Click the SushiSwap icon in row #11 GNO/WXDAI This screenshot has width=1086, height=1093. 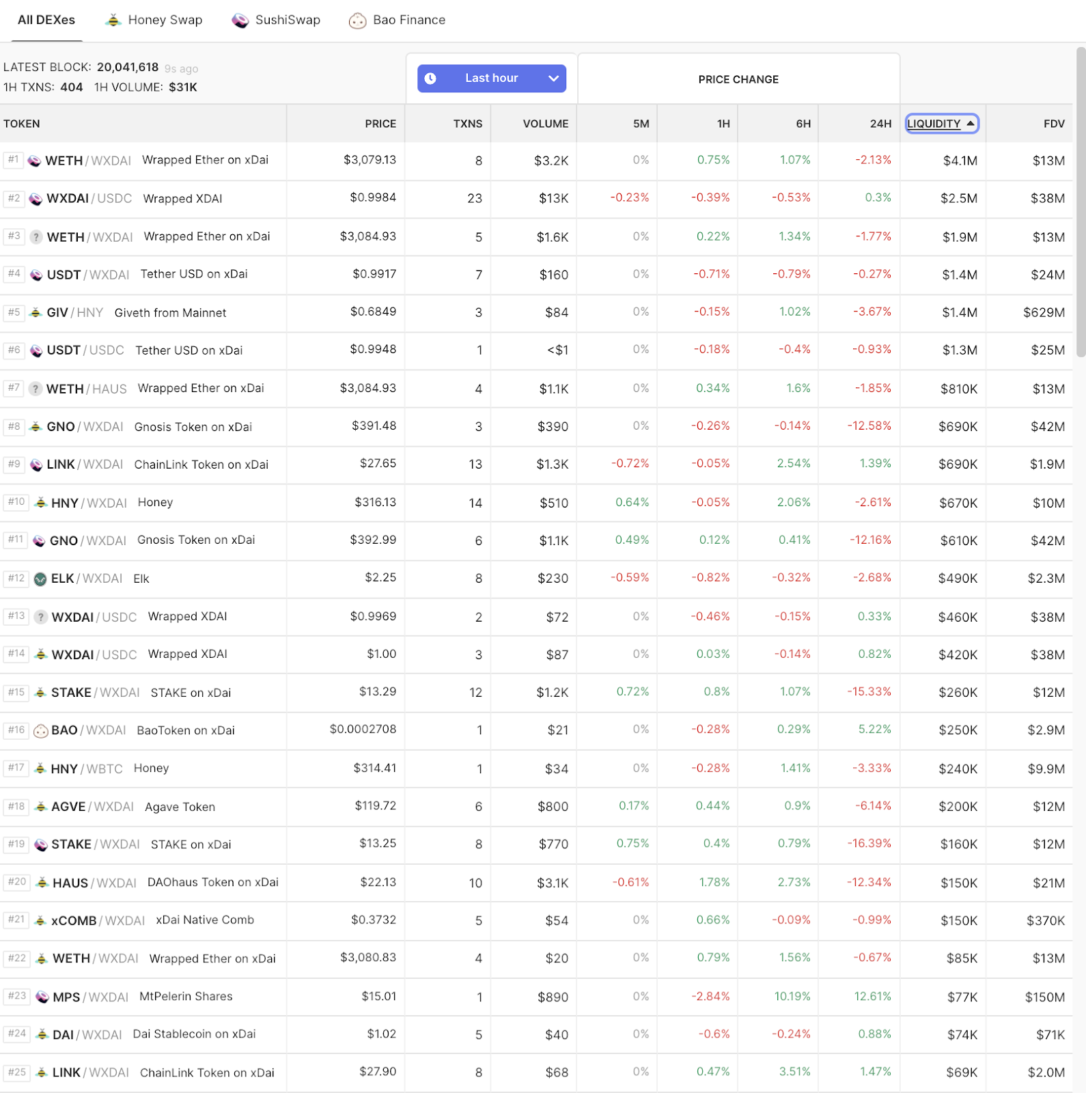[39, 541]
